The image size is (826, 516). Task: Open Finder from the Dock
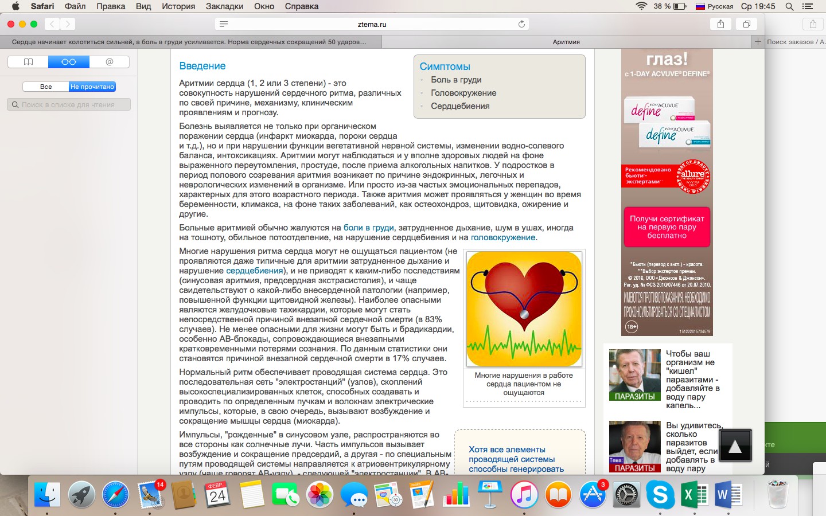pos(47,494)
